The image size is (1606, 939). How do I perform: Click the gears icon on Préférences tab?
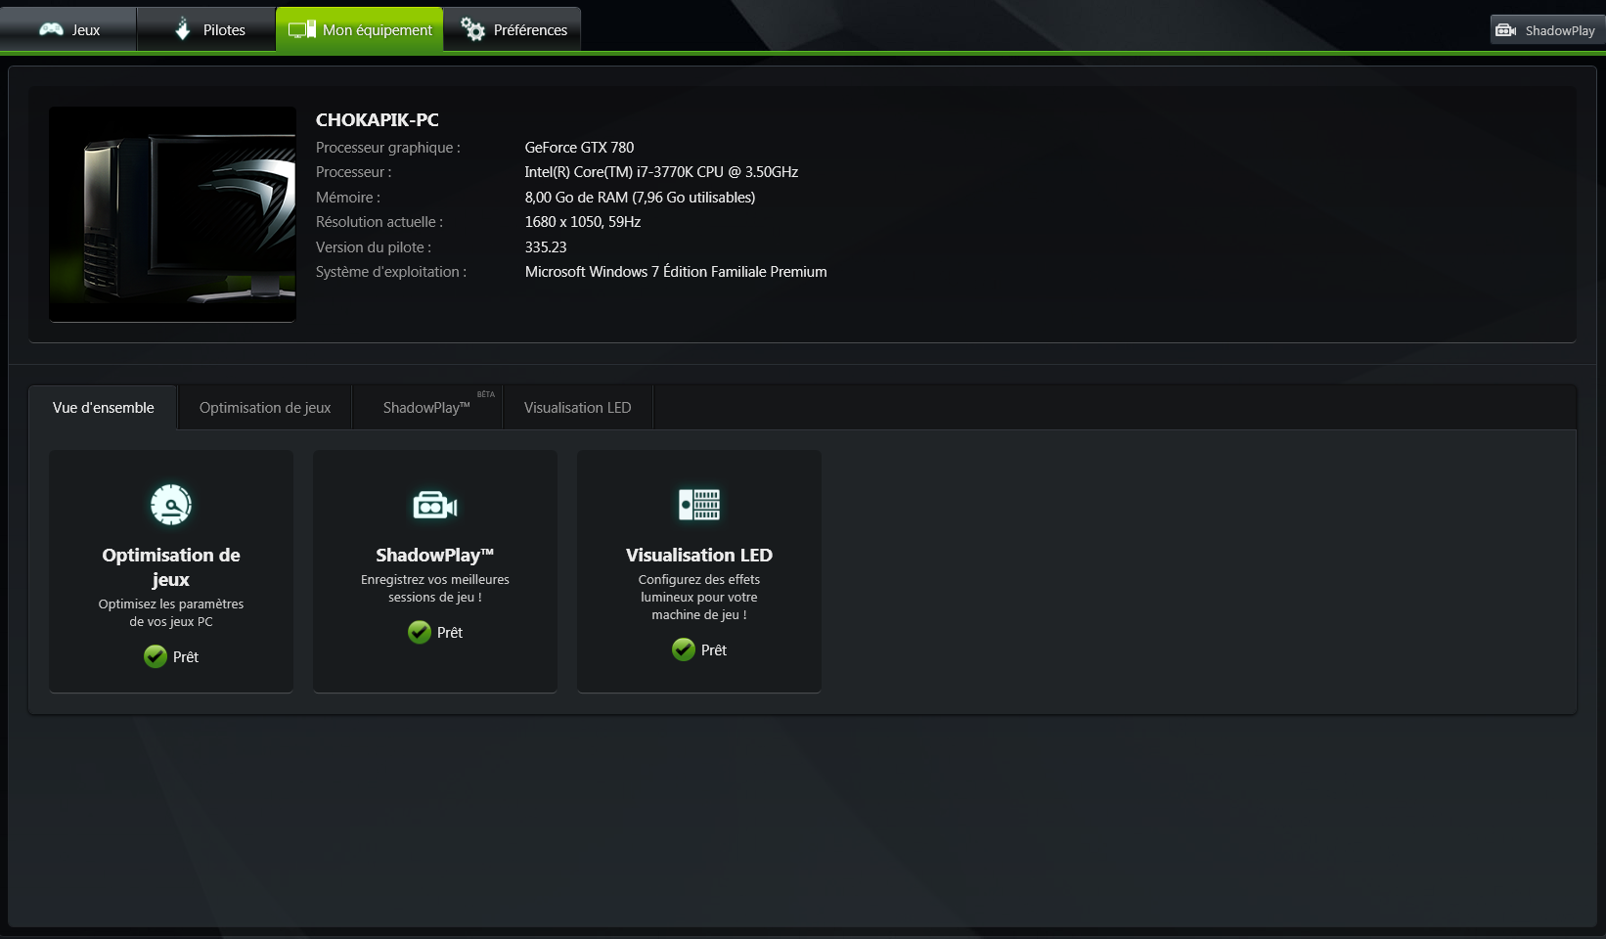[472, 29]
